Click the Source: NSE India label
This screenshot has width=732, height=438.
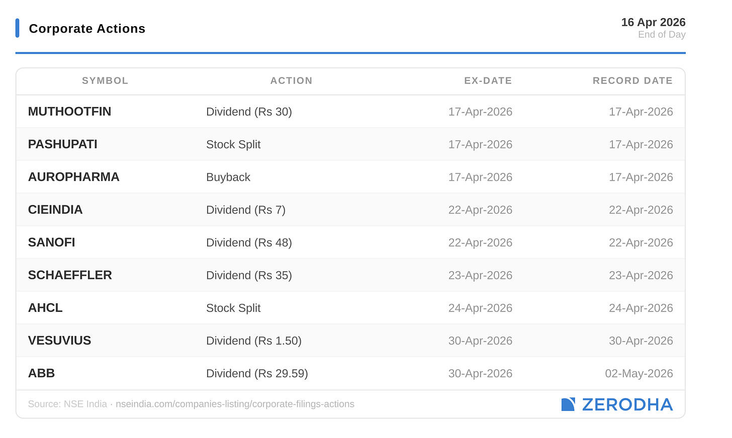(x=67, y=404)
